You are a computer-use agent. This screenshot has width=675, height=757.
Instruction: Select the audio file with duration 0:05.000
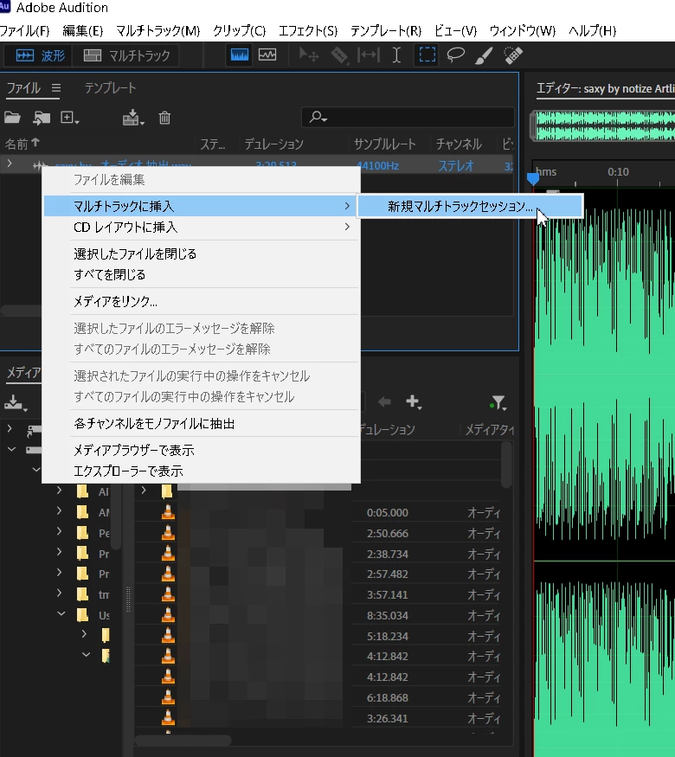pos(318,512)
